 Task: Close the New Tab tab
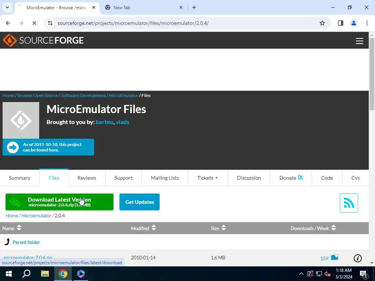tap(181, 7)
